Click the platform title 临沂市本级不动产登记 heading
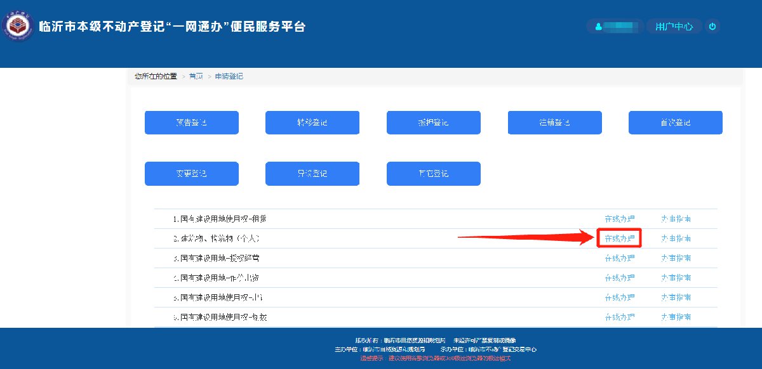 tap(172, 27)
